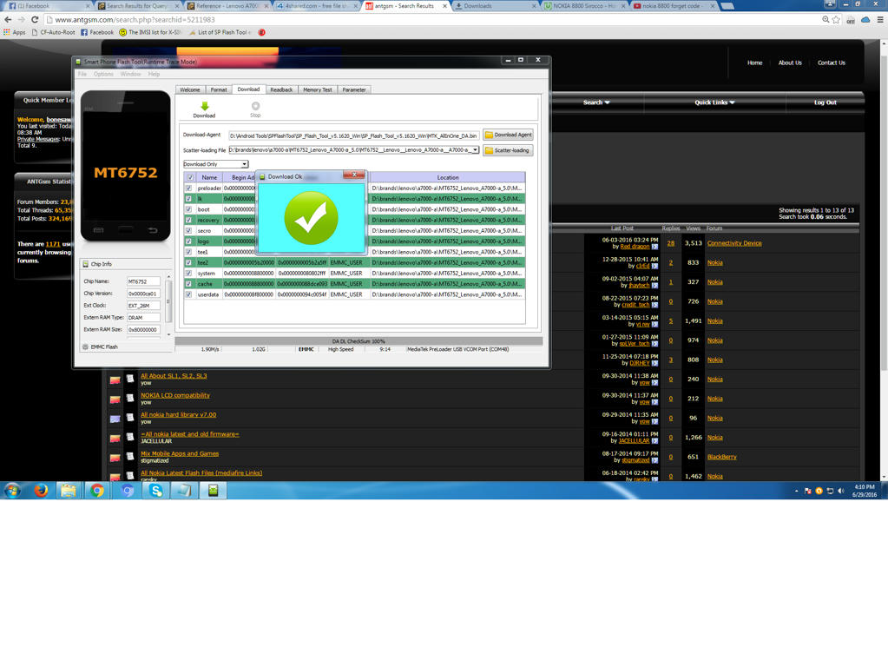Click the green Download arrow icon
Screen dimensions: 888x667
[204, 106]
